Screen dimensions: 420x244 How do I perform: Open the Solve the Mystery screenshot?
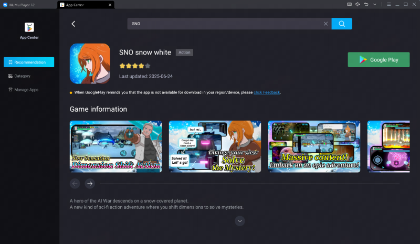(215, 146)
